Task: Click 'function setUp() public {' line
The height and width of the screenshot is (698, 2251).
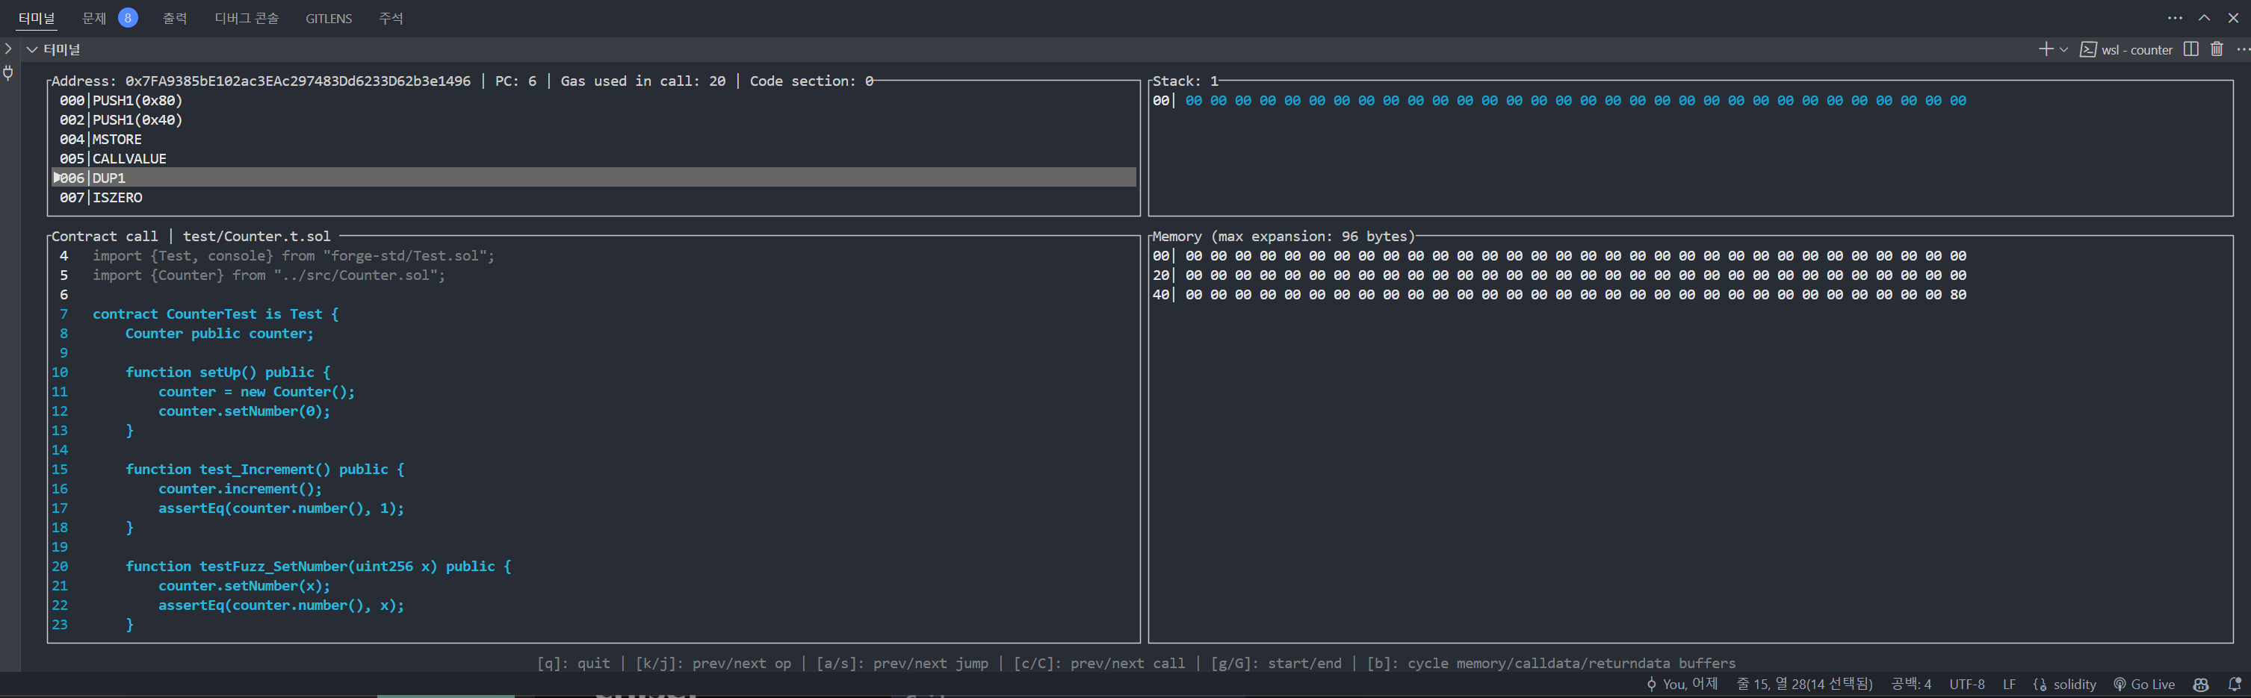Action: [228, 373]
